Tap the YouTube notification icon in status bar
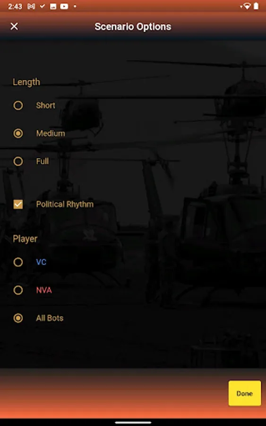 [x=64, y=6]
